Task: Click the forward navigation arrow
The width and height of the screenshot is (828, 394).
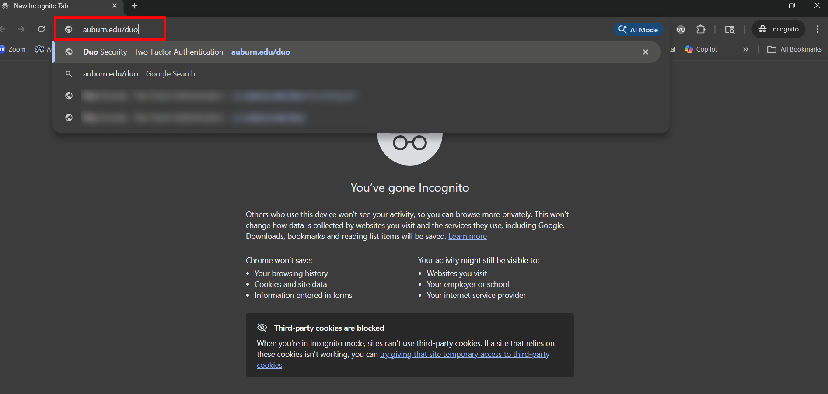Action: (21, 29)
